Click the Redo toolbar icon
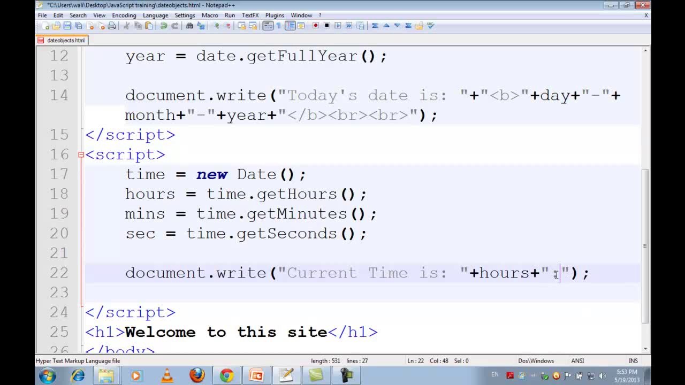Image resolution: width=685 pixels, height=385 pixels. (174, 26)
